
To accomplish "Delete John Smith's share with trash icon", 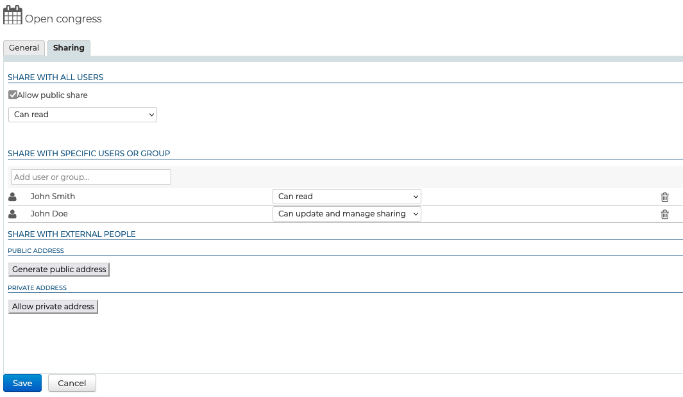I will point(664,197).
